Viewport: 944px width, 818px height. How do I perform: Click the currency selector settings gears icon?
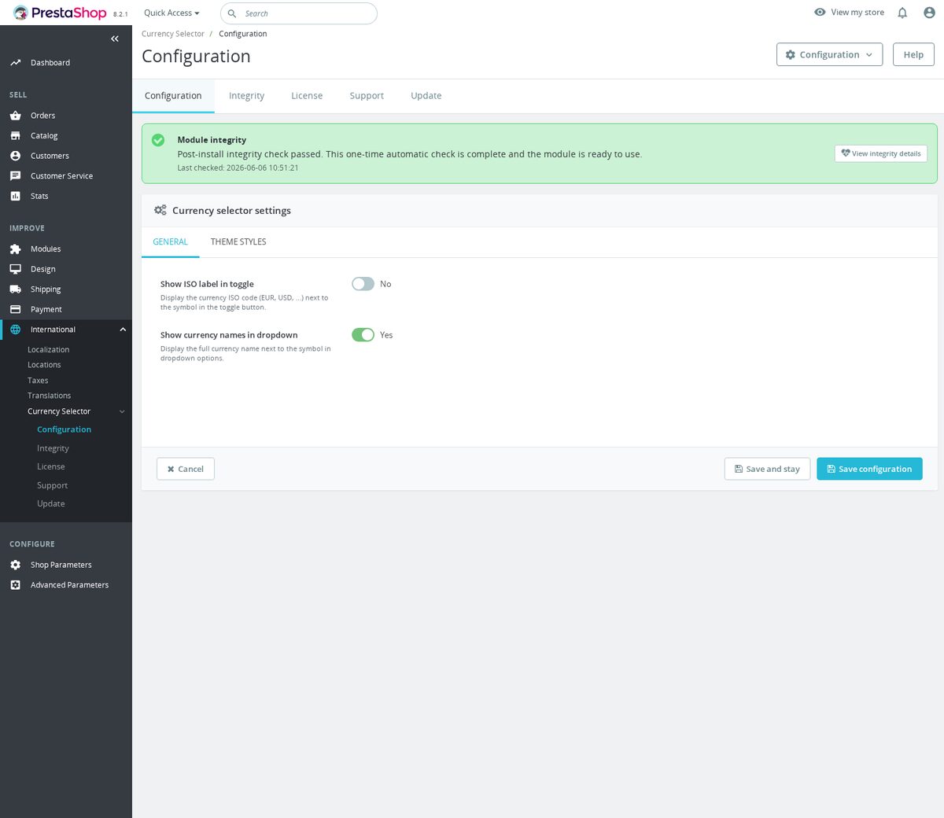160,210
